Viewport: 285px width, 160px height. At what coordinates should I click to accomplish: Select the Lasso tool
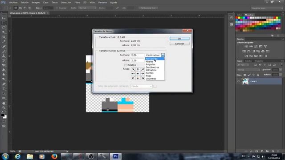coord(4,28)
